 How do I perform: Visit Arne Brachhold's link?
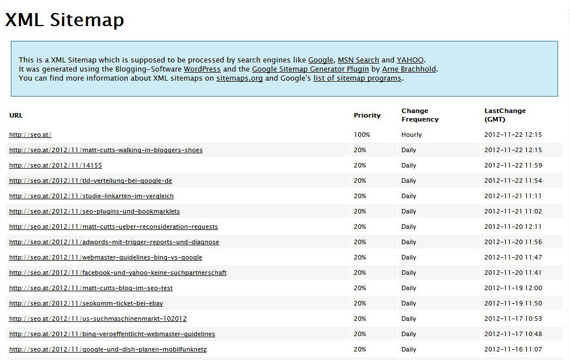click(x=409, y=69)
